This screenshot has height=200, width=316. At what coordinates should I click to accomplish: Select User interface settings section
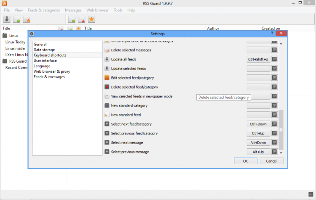point(67,61)
